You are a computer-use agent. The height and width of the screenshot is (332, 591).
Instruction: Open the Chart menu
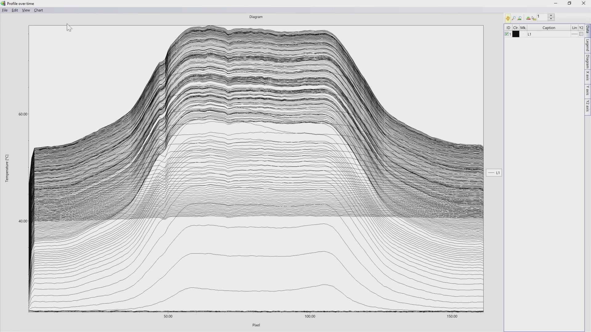[x=38, y=10]
